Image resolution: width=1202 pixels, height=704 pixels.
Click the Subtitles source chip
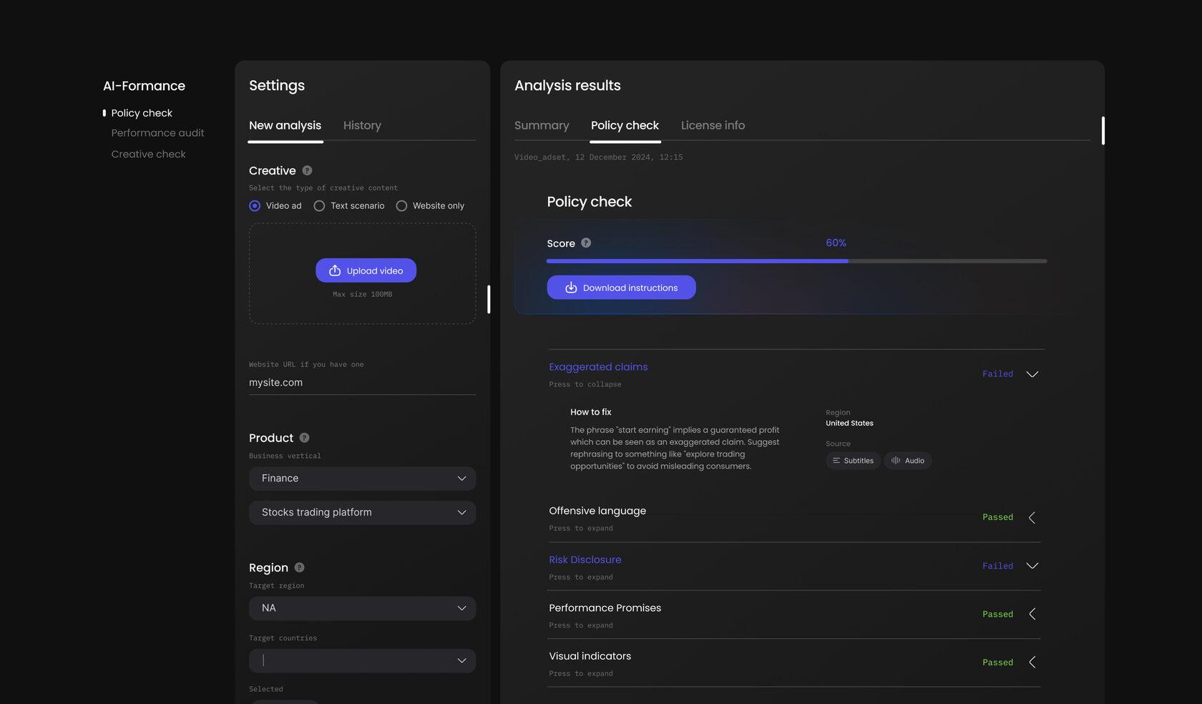coord(853,461)
